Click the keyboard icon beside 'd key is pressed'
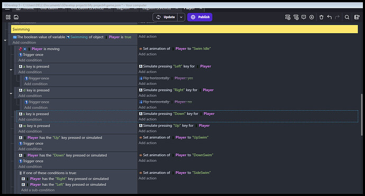 point(21,90)
